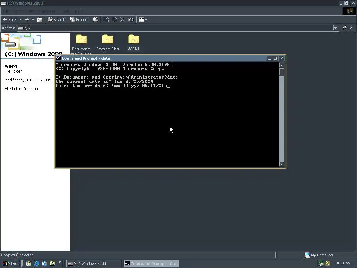Click Command Prompt scrollbar up arrow

[282, 65]
